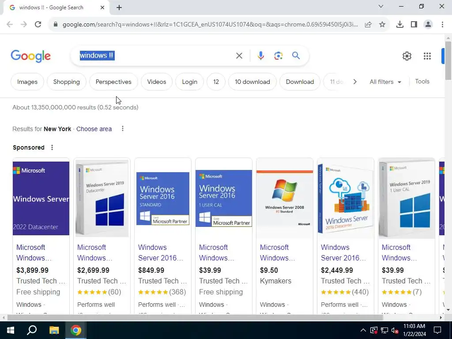
Task: Clear the search box with the X icon
Action: (x=239, y=56)
